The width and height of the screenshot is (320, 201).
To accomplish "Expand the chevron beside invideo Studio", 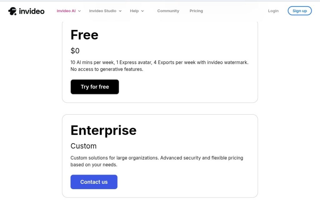I will pos(120,11).
